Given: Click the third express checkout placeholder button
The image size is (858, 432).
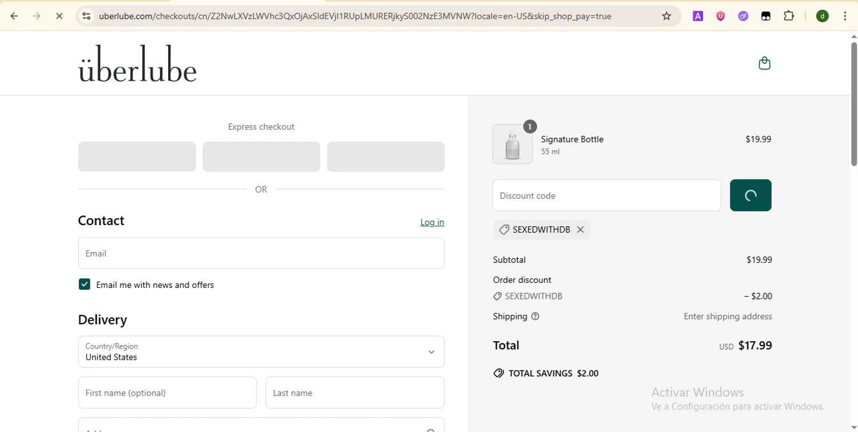Looking at the screenshot, I should pos(386,157).
